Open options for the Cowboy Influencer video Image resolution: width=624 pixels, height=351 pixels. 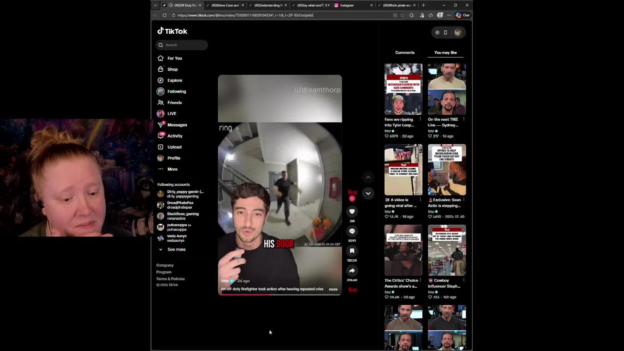(x=464, y=280)
